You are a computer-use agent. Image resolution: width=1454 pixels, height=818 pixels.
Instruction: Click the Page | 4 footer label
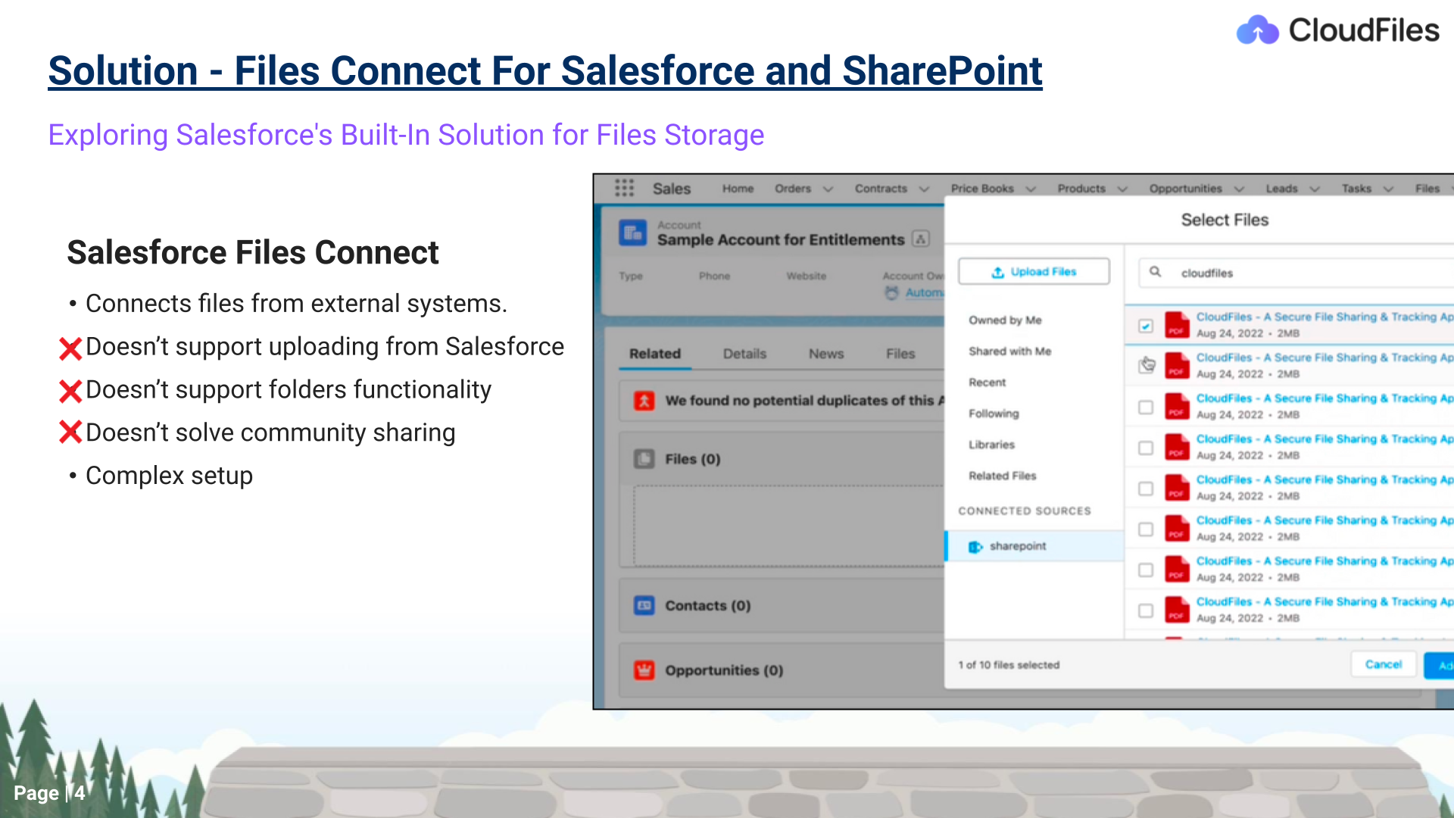point(49,793)
